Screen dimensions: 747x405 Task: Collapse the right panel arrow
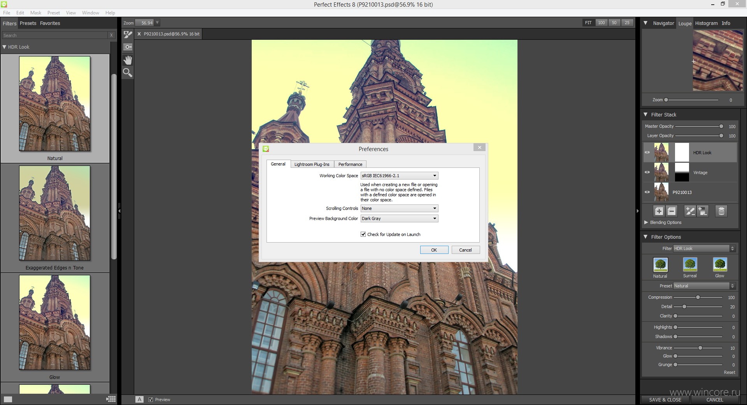click(x=637, y=211)
